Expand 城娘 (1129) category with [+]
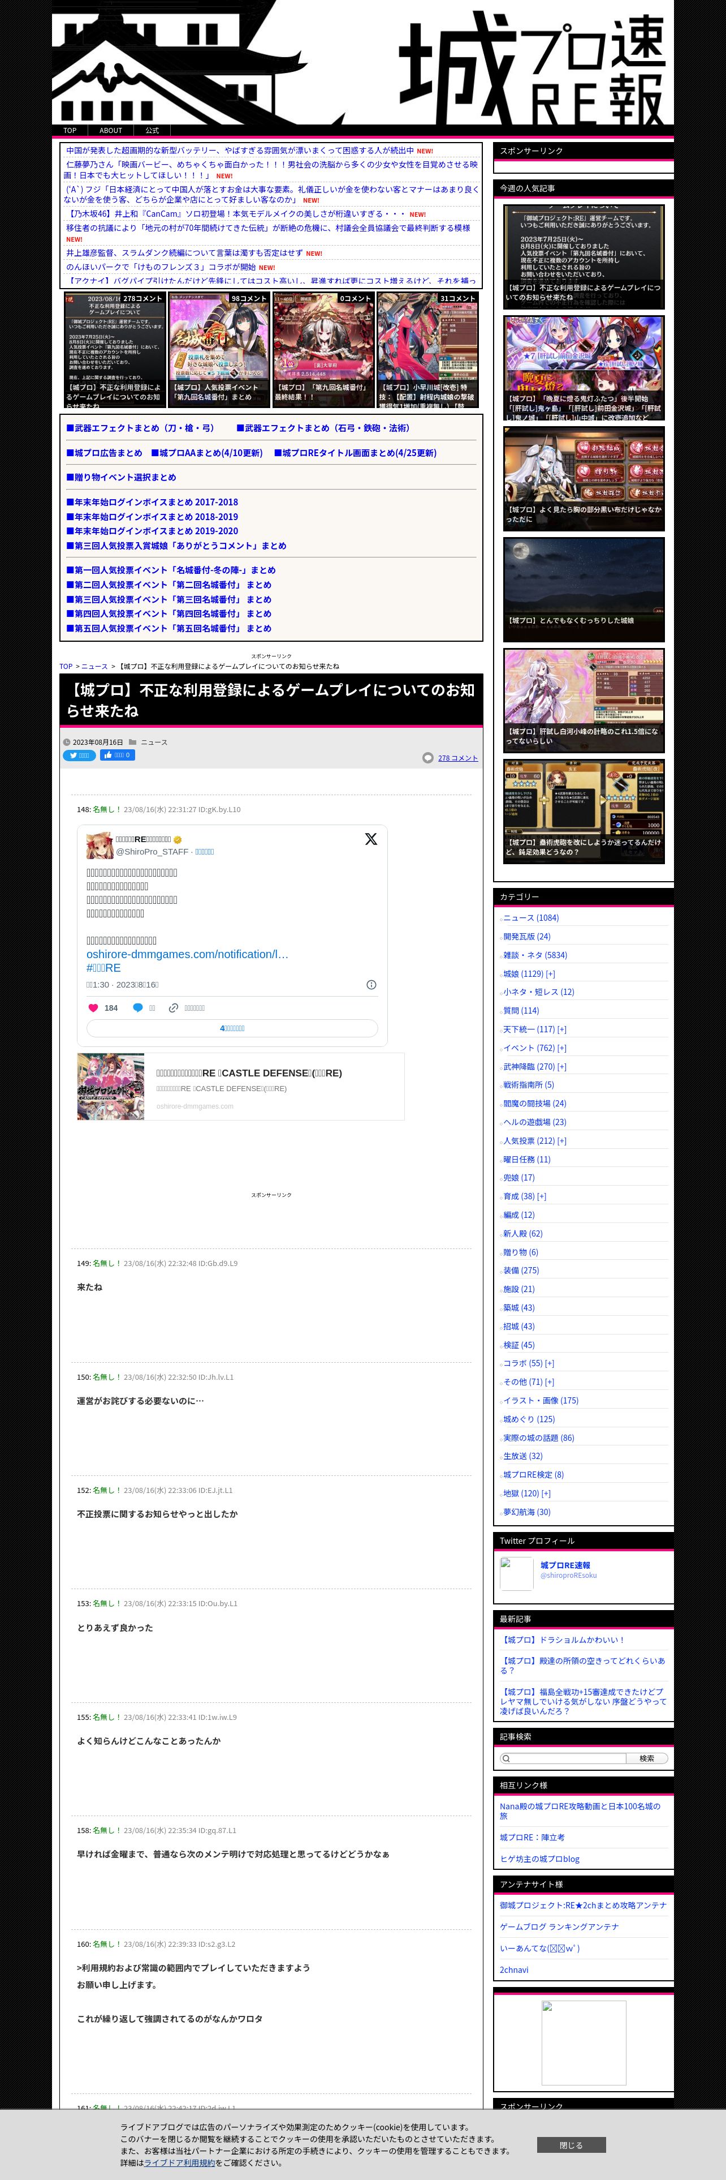The height and width of the screenshot is (2180, 726). (x=550, y=973)
